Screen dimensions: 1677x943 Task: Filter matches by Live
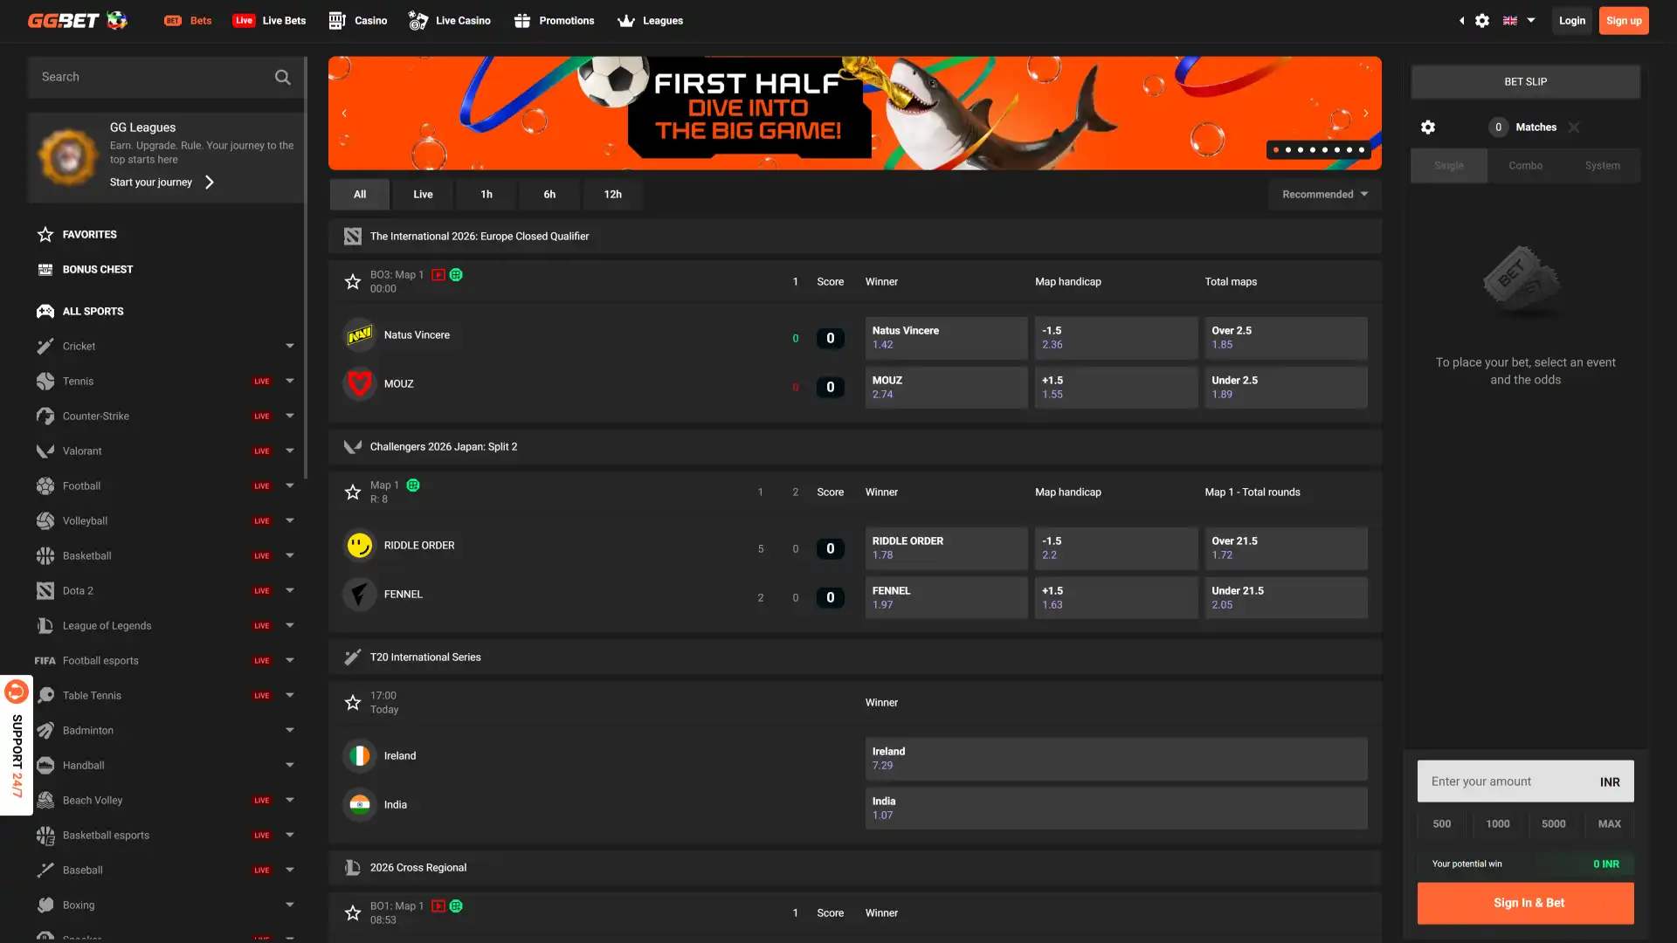pos(423,194)
